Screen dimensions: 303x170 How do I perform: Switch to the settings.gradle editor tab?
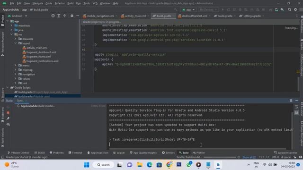(x=251, y=16)
